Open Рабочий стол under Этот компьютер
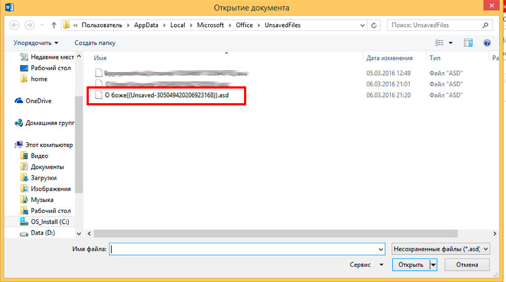506x282 pixels. pos(45,211)
